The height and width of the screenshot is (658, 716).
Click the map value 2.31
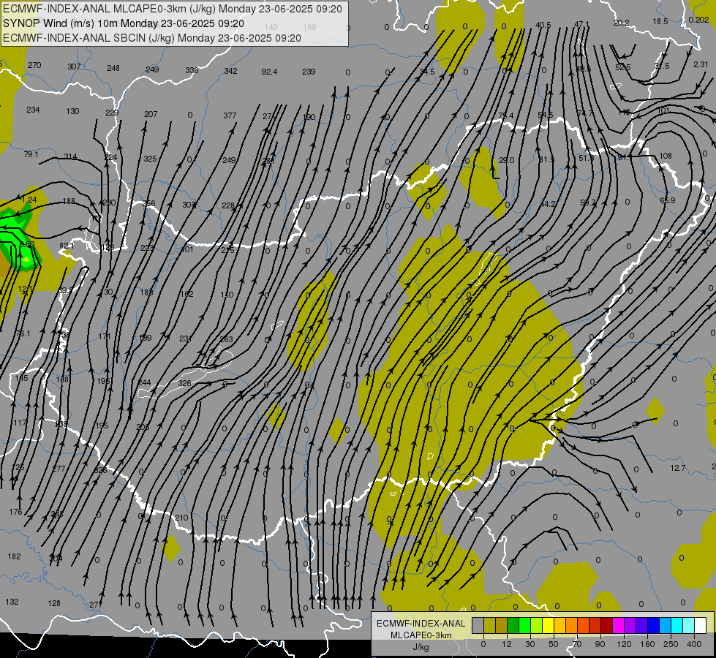[x=701, y=65]
